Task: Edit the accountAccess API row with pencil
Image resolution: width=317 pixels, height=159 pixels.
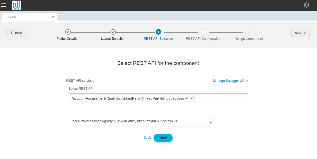Action: [x=212, y=121]
